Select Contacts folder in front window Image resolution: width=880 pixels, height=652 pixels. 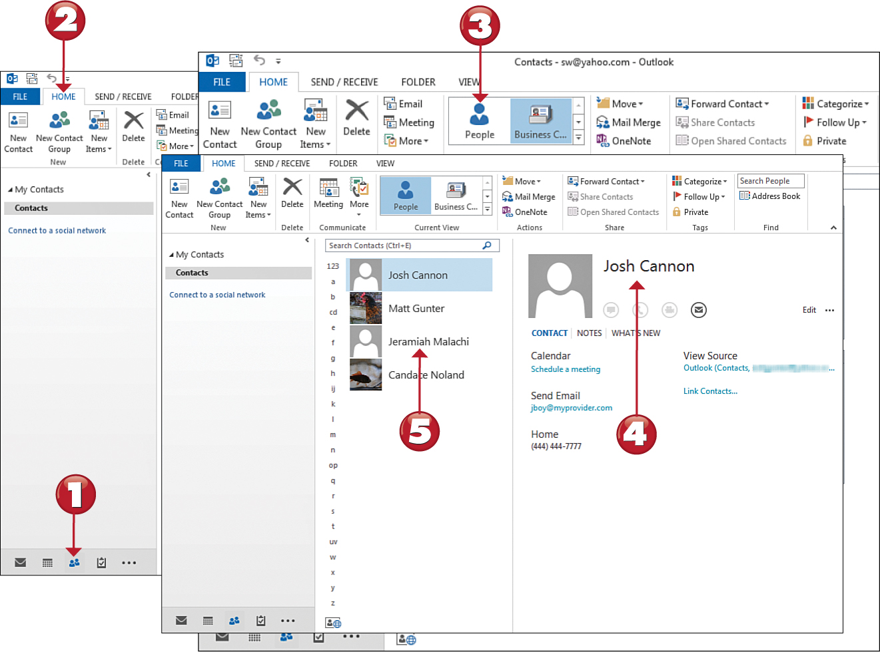click(238, 273)
